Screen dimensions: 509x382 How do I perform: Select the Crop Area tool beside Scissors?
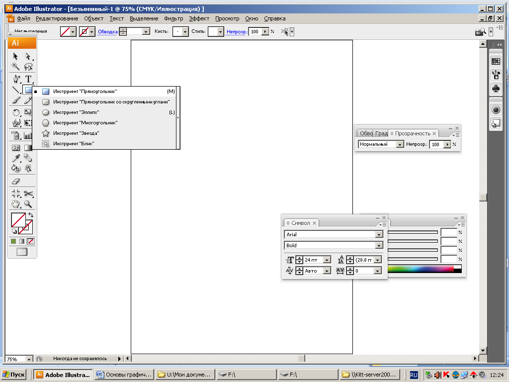[16, 194]
